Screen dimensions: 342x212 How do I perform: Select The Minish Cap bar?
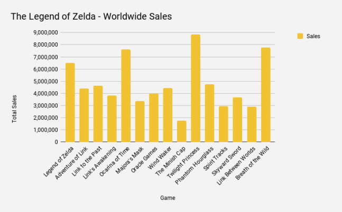pyautogui.click(x=181, y=131)
